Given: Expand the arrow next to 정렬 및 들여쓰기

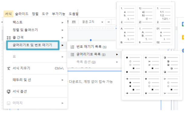Looking at the screenshot, I should [63, 30].
